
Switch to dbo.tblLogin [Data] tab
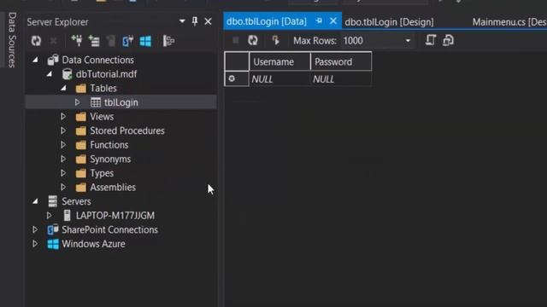[267, 21]
